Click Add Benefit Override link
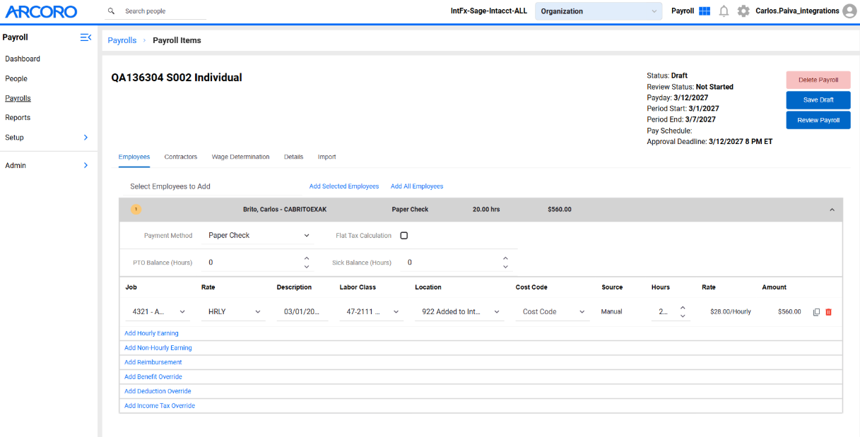Screen dimensions: 860x437 [x=153, y=377]
